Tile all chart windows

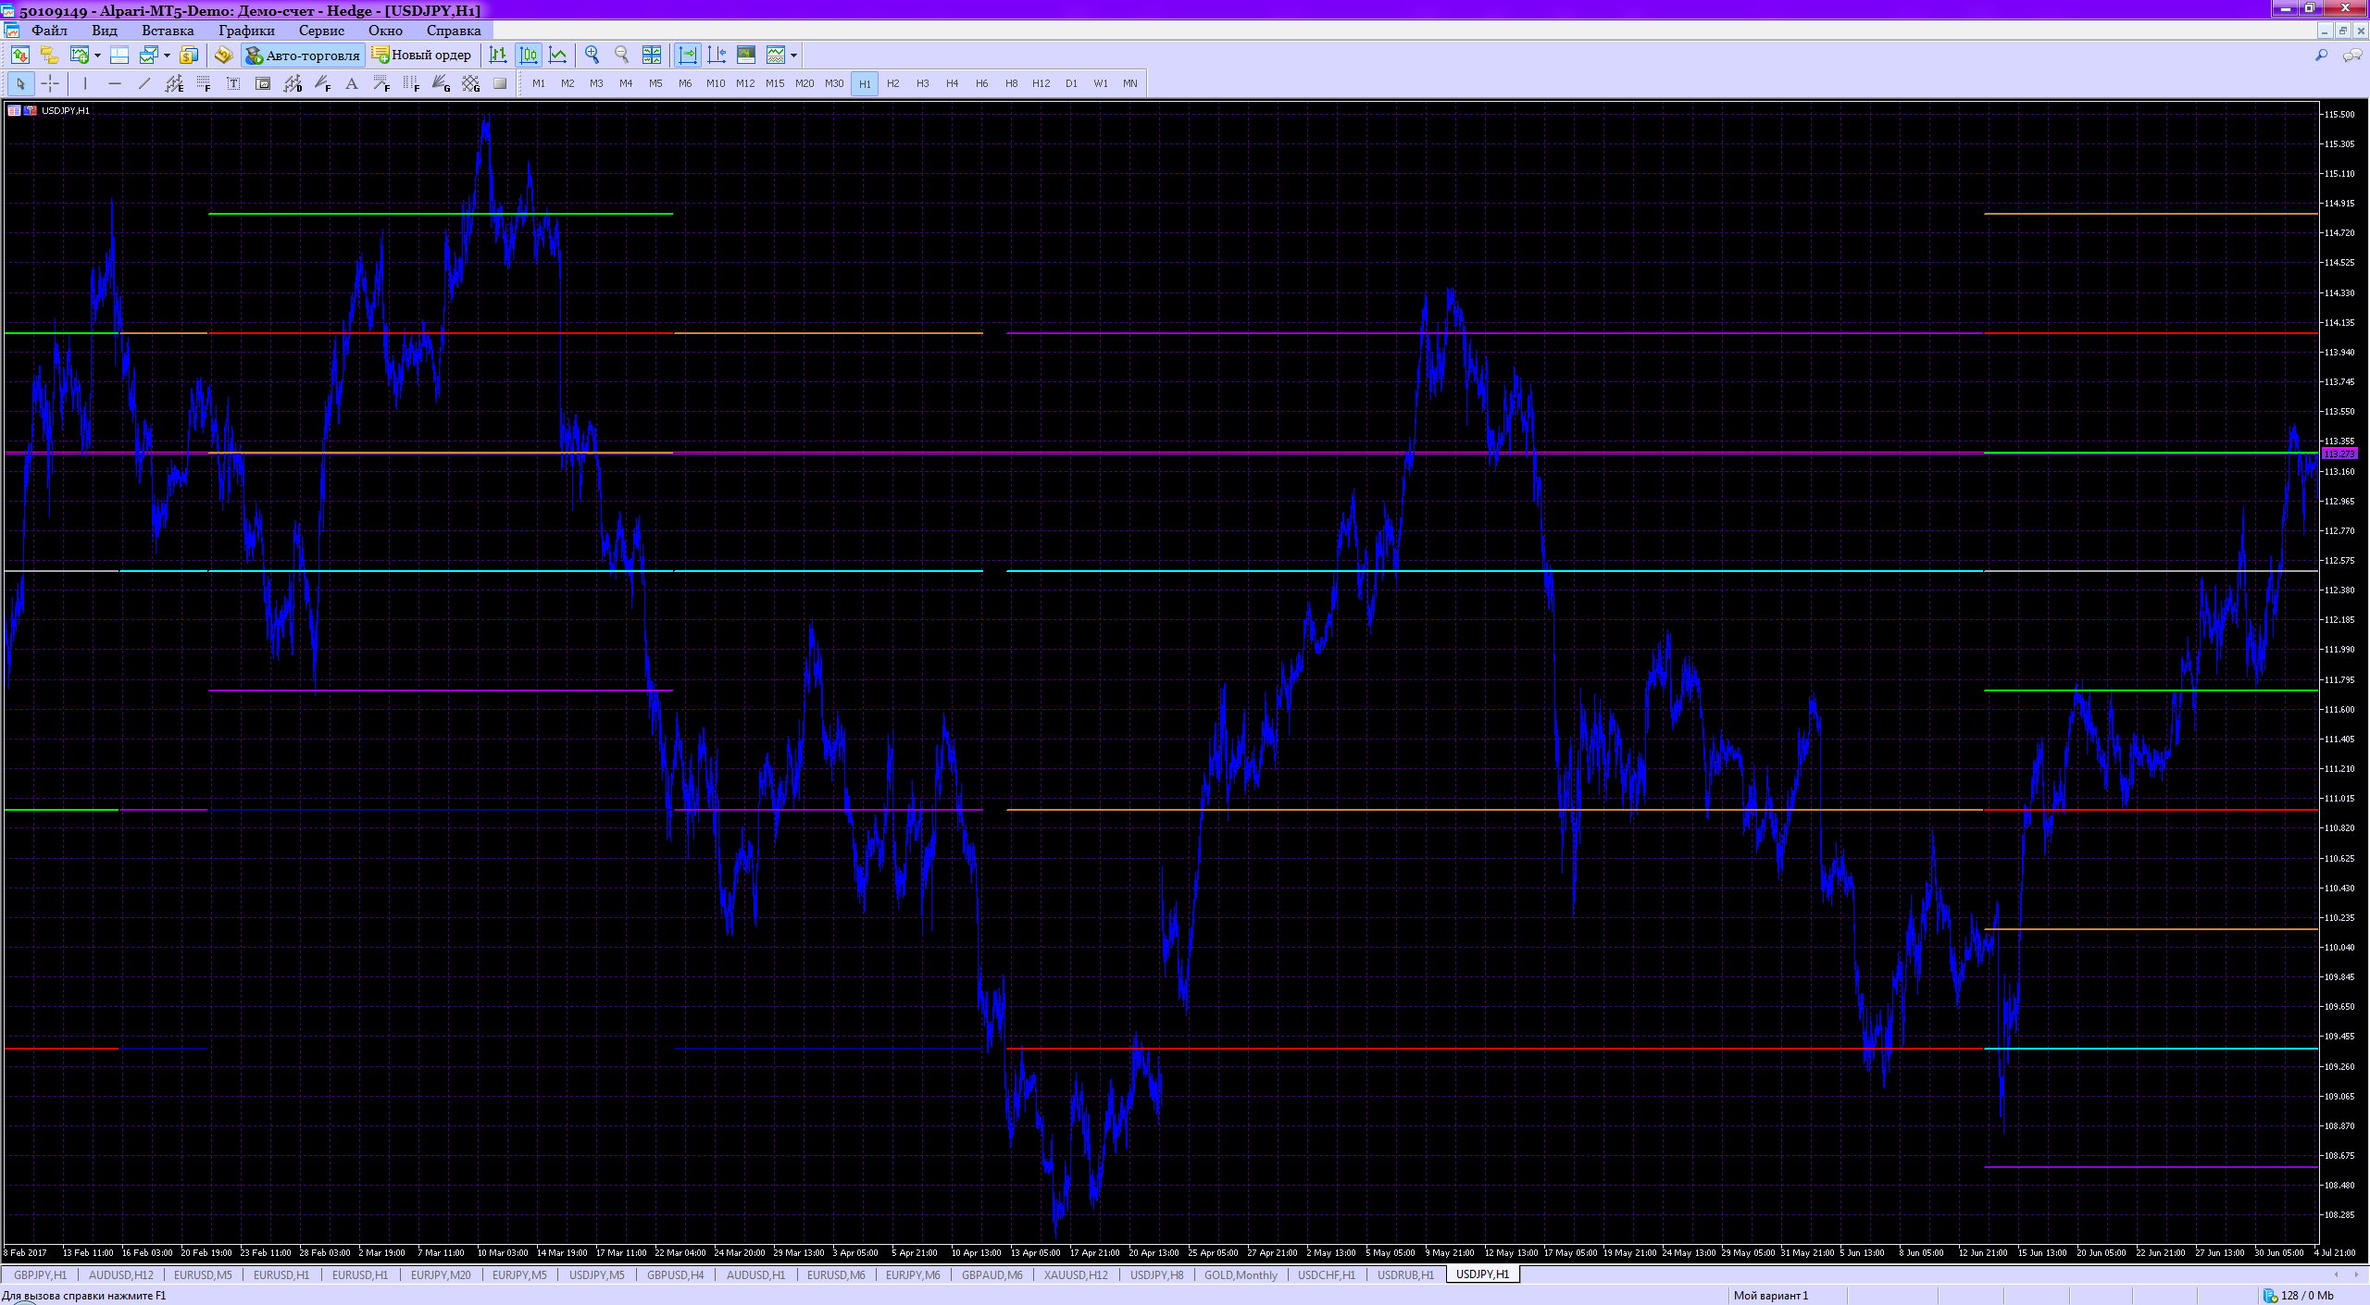[653, 55]
